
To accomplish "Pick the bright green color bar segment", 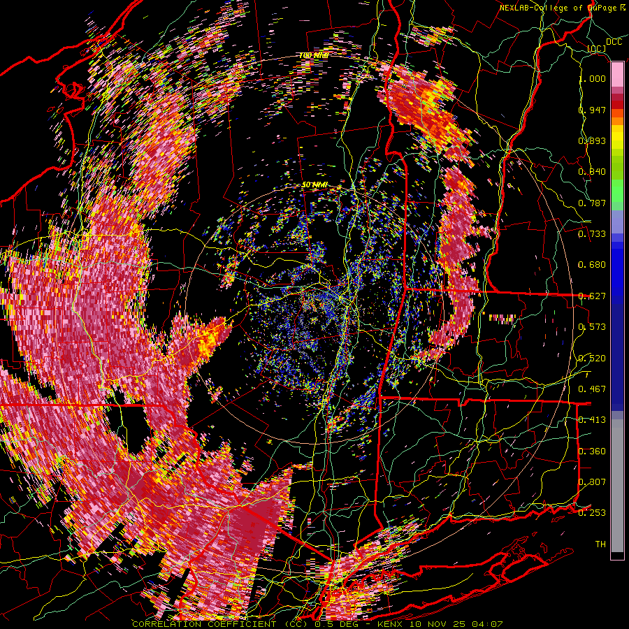I will [617, 191].
